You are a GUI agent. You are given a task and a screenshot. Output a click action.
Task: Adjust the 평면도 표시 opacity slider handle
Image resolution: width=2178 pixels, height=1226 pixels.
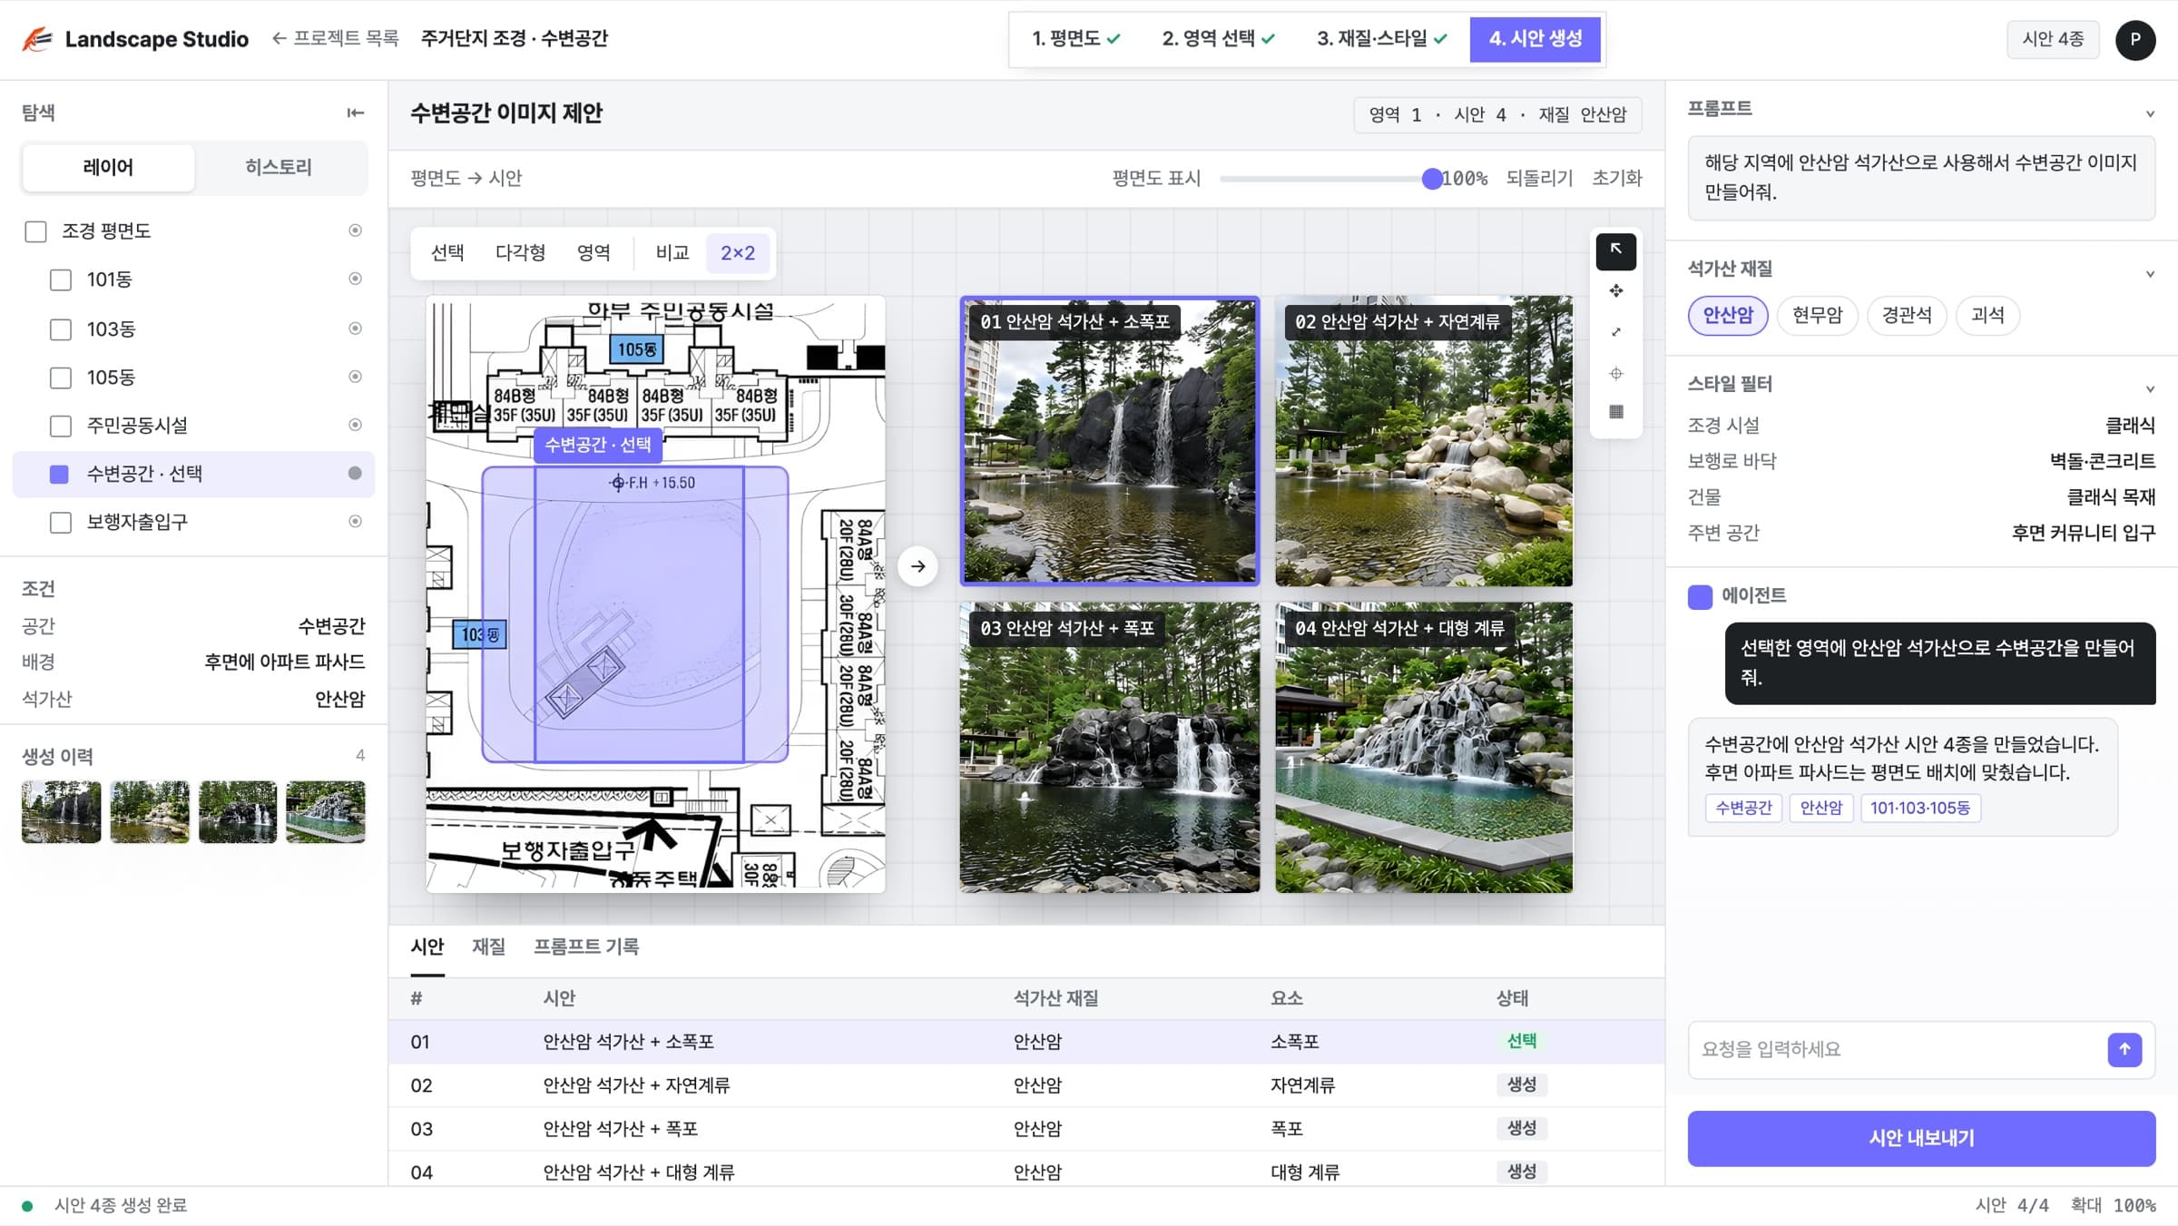coord(1432,179)
